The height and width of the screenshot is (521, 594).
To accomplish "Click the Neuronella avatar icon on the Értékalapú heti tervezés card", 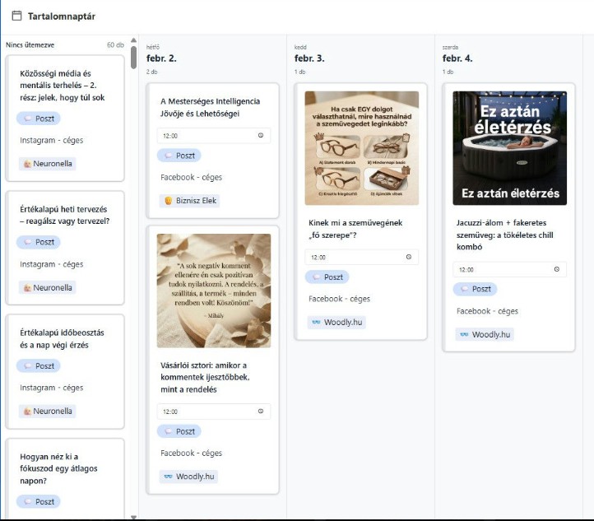I will tap(27, 287).
